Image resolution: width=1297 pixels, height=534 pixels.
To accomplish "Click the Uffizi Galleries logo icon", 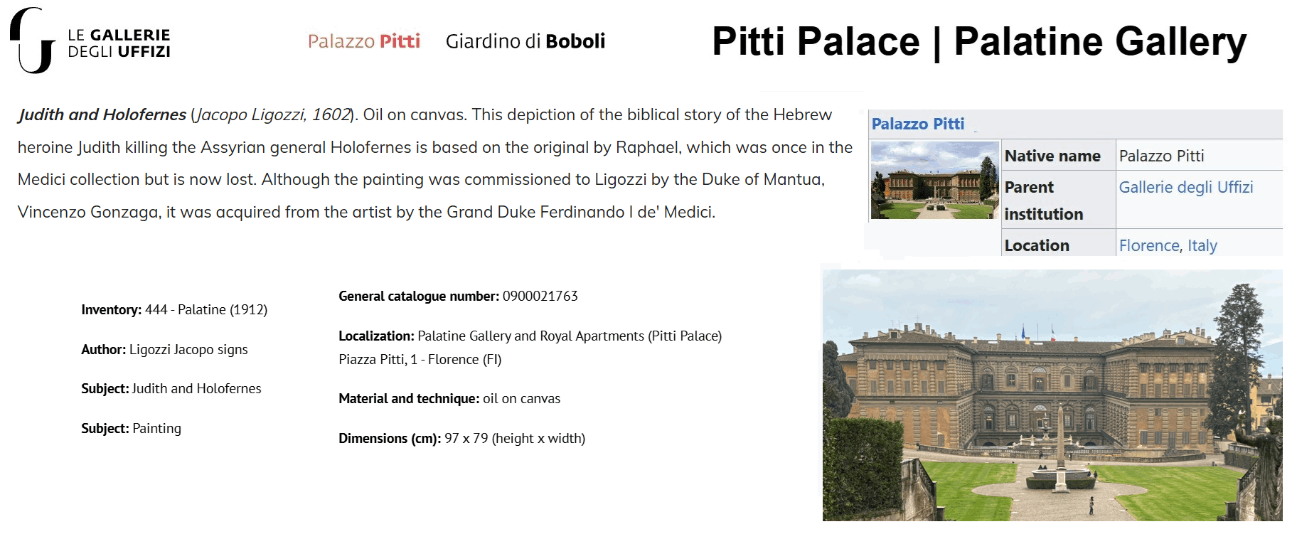I will (x=32, y=41).
